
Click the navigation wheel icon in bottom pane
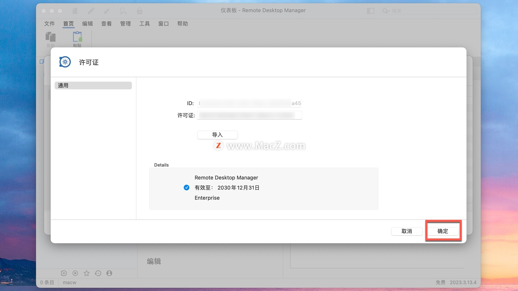[x=64, y=273]
